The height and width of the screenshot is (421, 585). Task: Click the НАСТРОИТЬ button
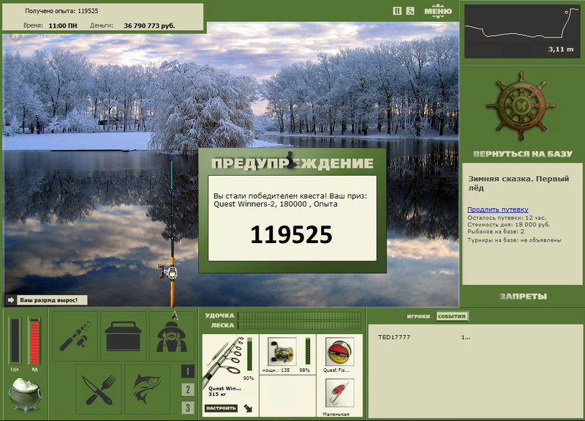tap(221, 409)
